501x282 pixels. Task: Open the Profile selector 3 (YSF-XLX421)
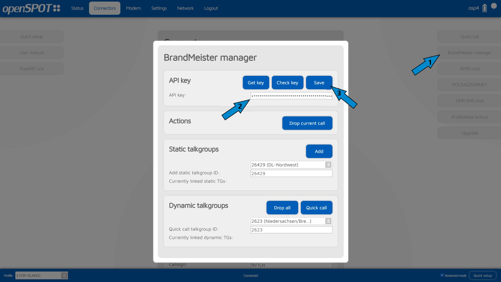(38, 275)
